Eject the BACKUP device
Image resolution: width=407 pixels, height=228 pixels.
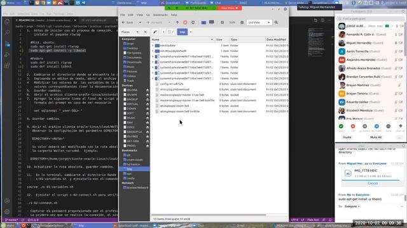pyautogui.click(x=148, y=99)
